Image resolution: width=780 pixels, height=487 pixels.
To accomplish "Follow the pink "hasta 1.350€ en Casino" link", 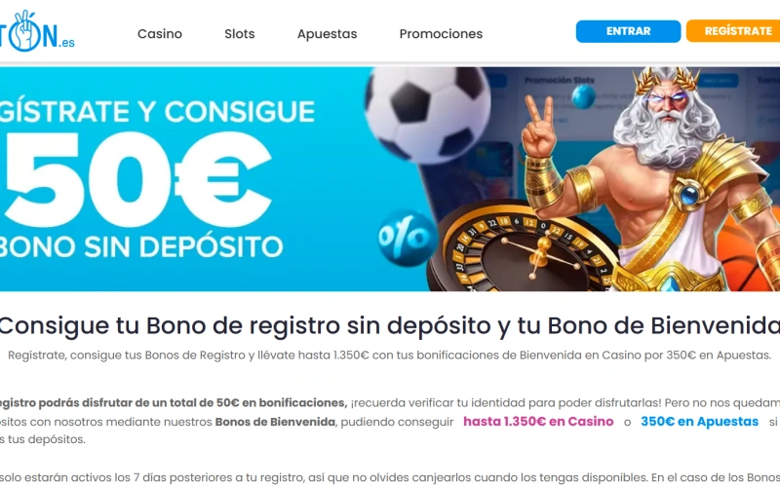I will pos(538,422).
